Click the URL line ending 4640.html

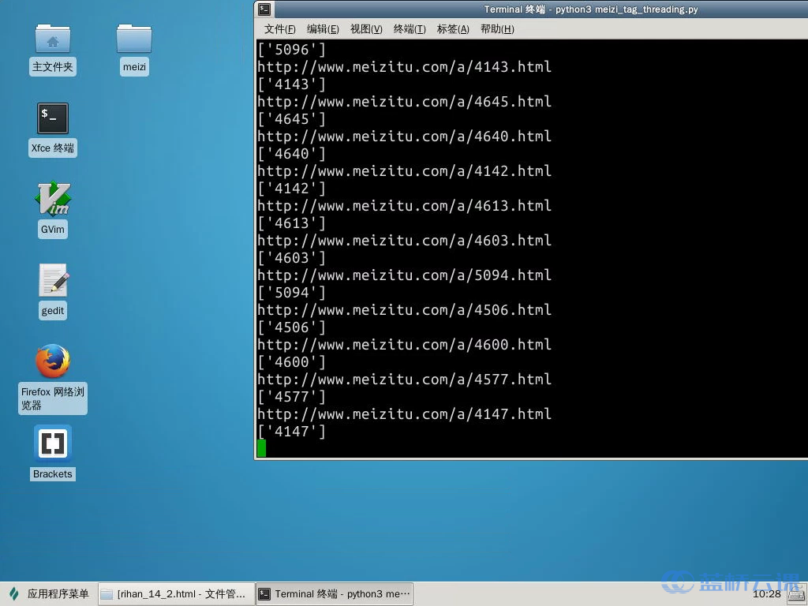coord(404,136)
